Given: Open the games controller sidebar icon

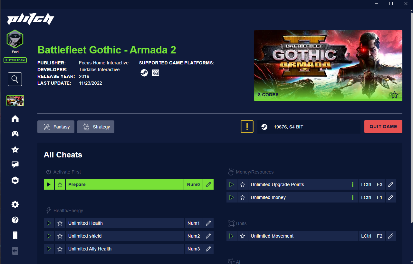Looking at the screenshot, I should click(x=15, y=134).
